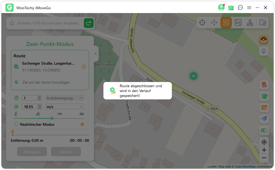Click the paper plane icon in sidebar
Image resolution: width=275 pixels, height=170 pixels.
[264, 118]
